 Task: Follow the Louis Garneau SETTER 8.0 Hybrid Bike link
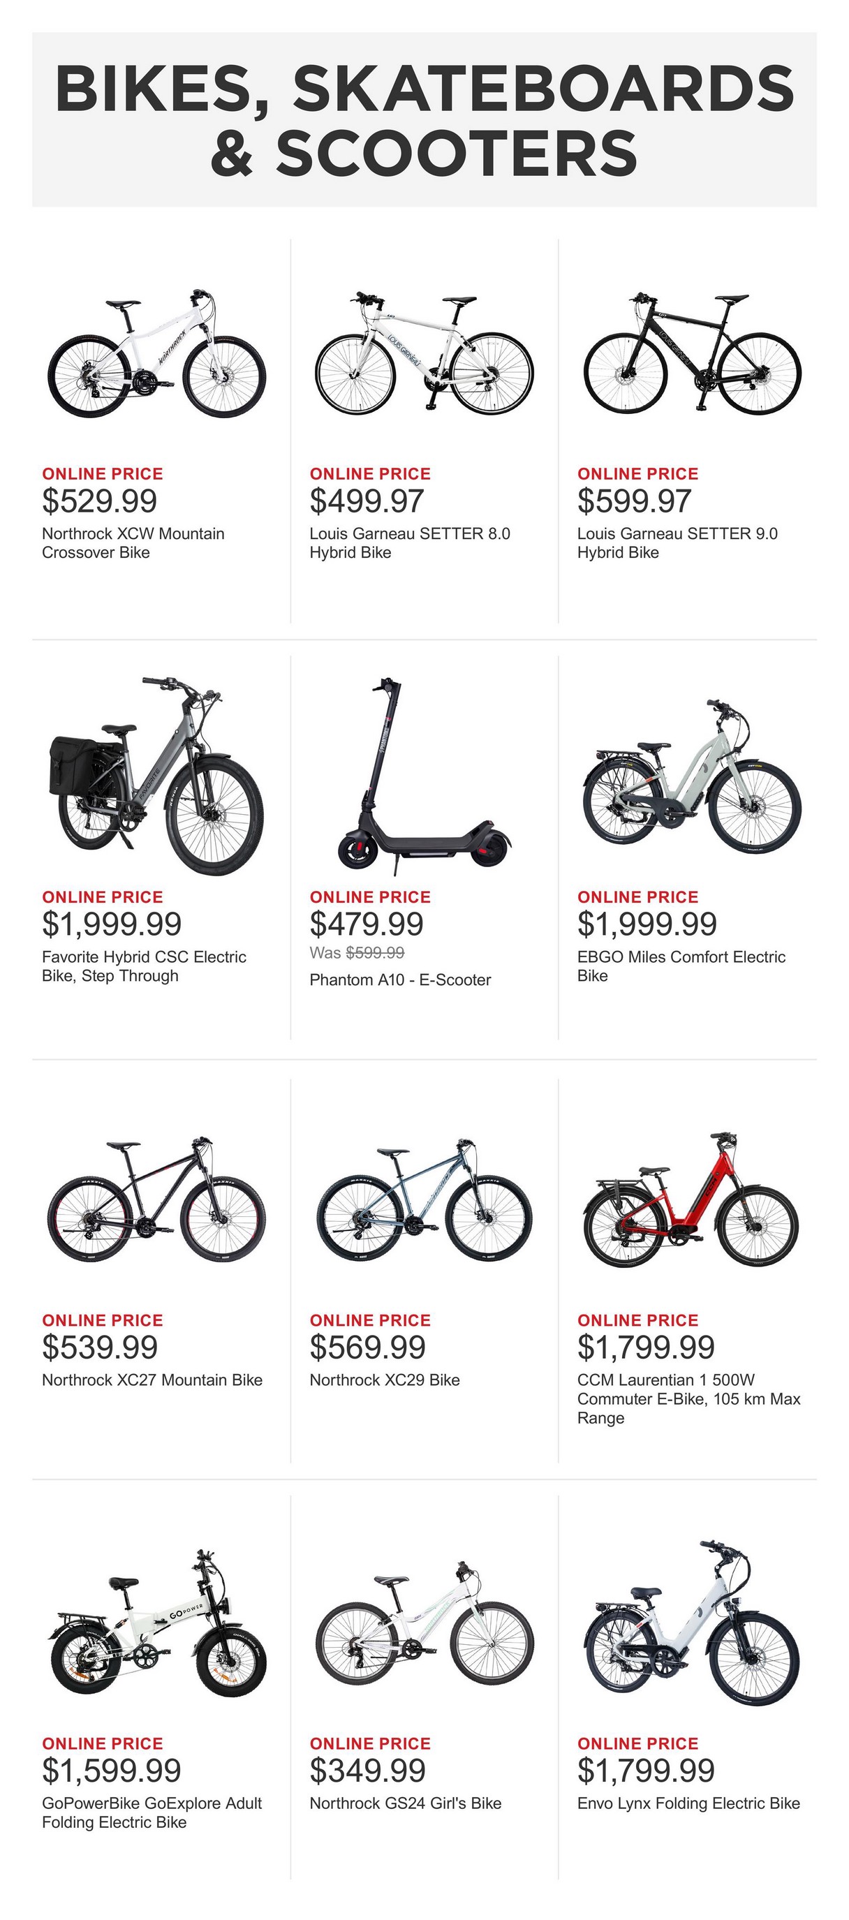[x=410, y=542]
